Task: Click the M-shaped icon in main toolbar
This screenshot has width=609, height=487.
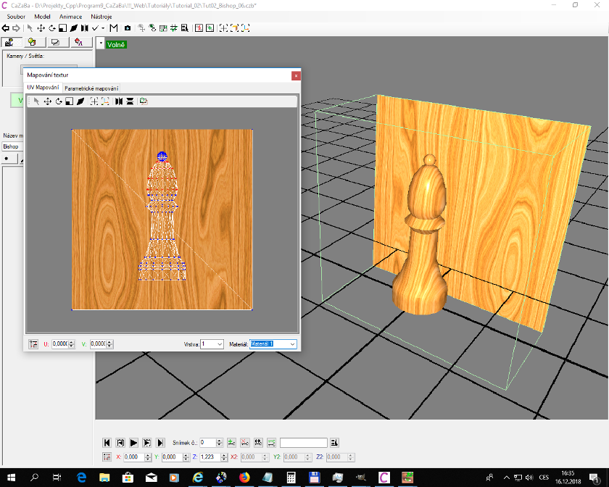Action: point(114,28)
